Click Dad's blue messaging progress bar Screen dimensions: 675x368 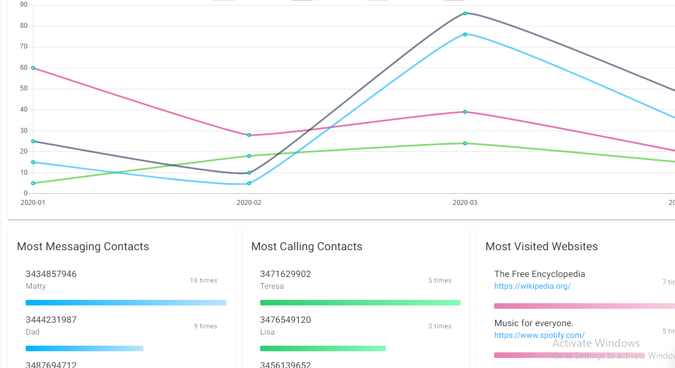coord(84,348)
